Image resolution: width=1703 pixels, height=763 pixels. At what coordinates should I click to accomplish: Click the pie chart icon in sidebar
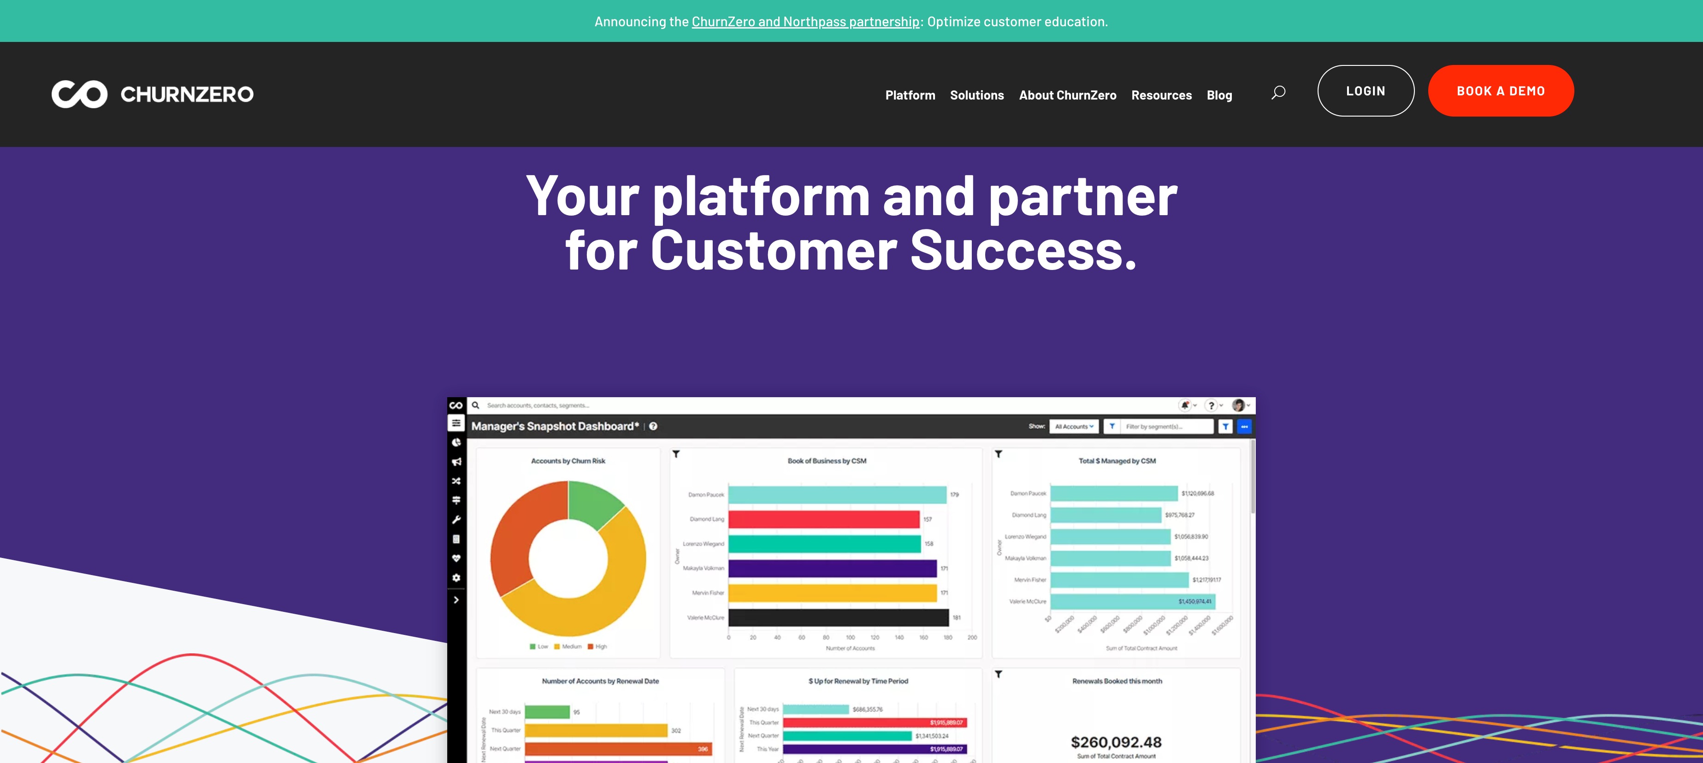tap(456, 443)
